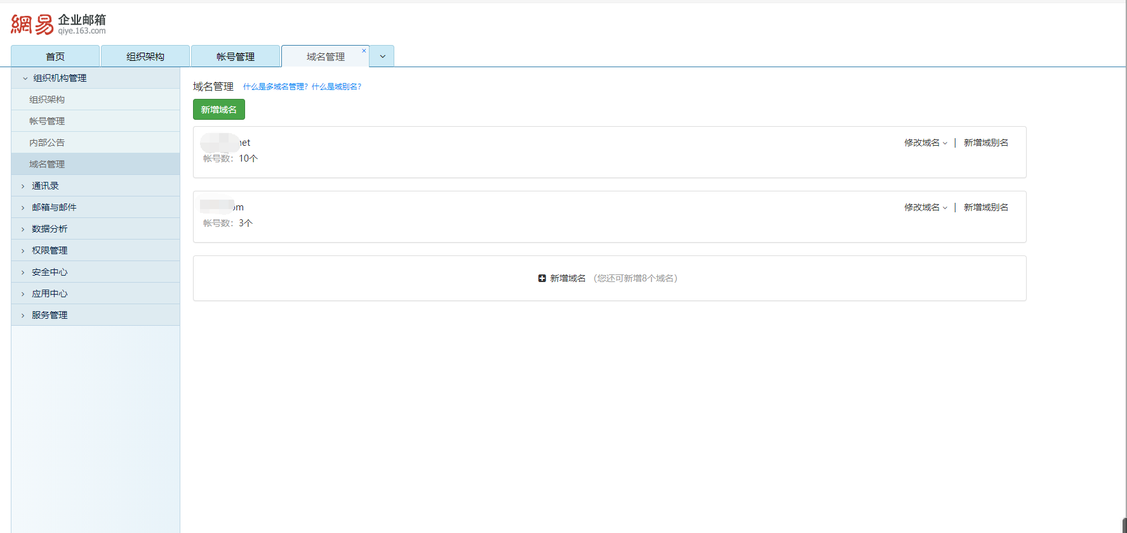Open the 帐号管理 tab

[236, 56]
